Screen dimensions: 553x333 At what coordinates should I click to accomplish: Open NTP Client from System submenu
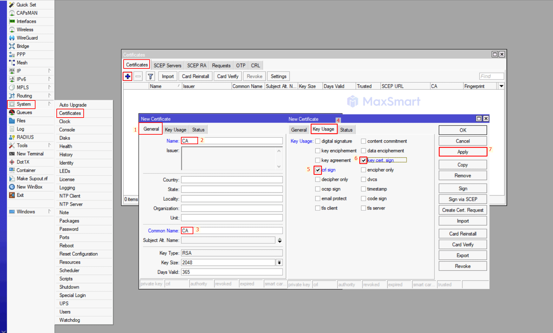point(70,196)
